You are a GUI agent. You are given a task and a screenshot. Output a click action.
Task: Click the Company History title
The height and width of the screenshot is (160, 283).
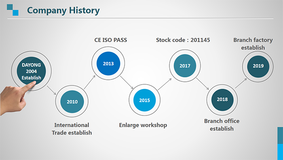63,10
